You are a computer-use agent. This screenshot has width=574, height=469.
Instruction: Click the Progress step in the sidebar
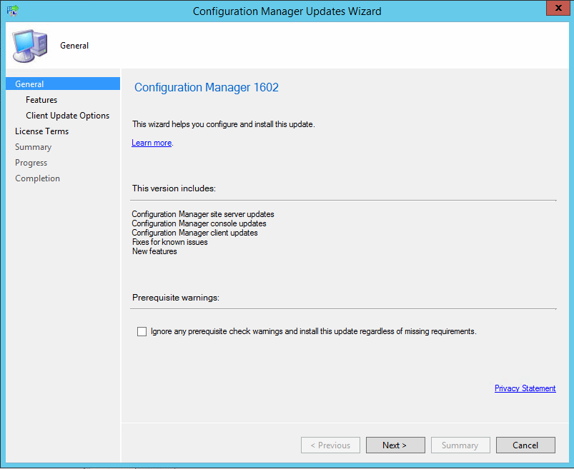pos(31,163)
